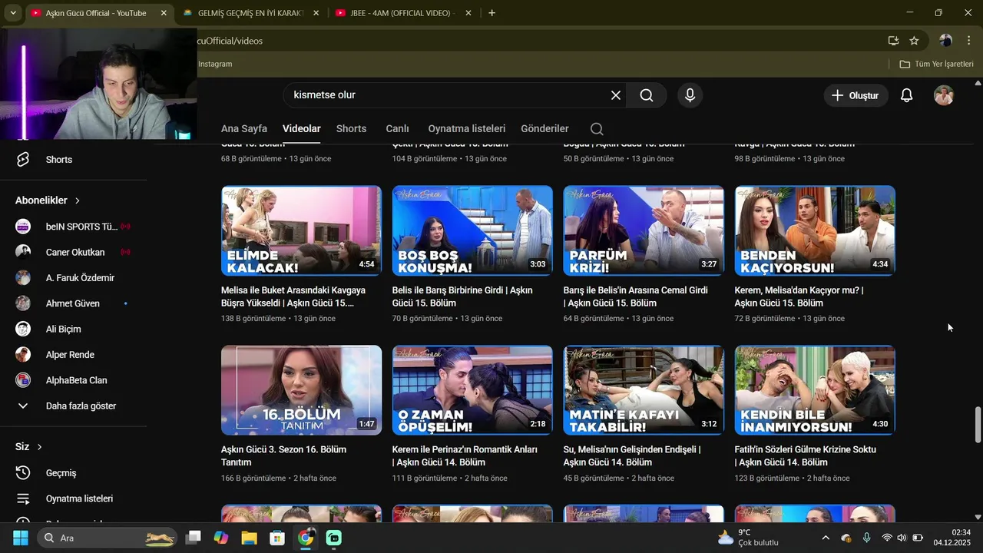
Task: Click the search magnifier button
Action: [x=647, y=95]
